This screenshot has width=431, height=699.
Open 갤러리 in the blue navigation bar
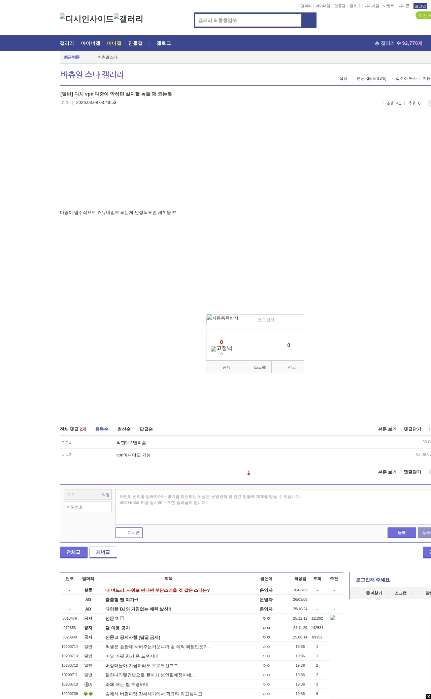(x=67, y=43)
